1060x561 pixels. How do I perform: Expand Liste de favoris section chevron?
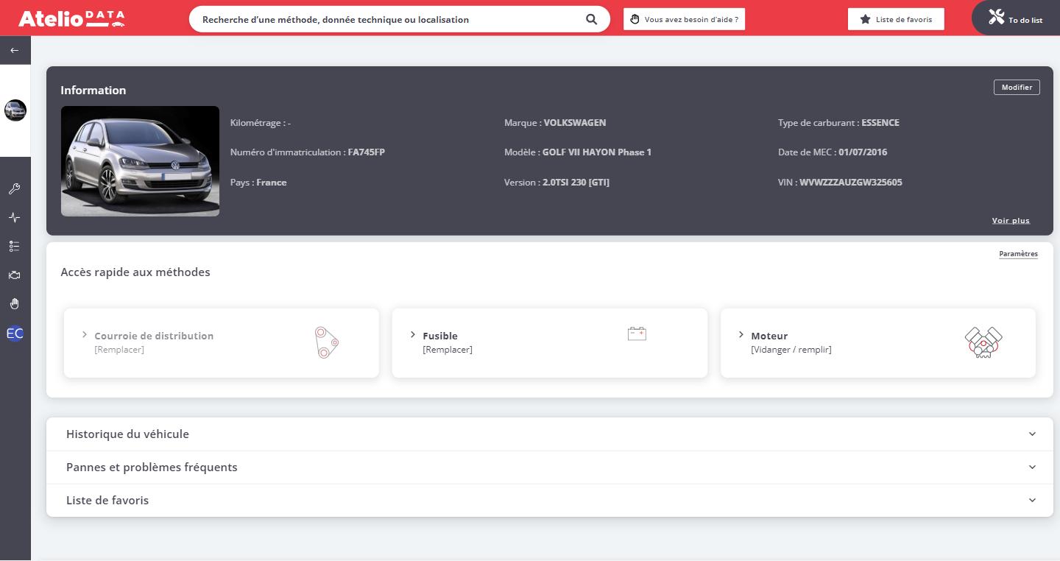1032,501
